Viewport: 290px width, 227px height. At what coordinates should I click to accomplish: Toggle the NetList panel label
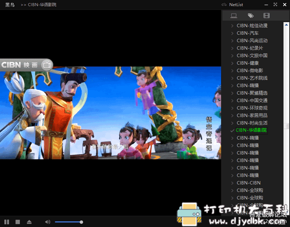pyautogui.click(x=236, y=5)
